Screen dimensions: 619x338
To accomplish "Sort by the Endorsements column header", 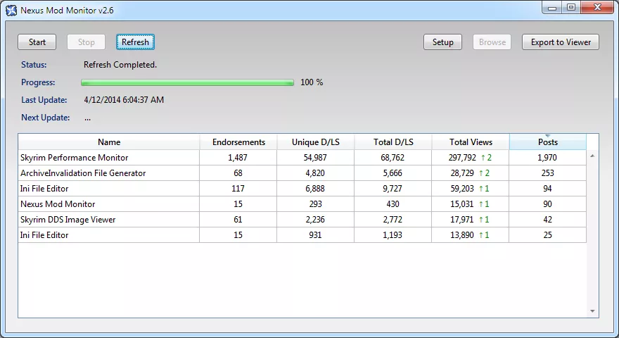I will tap(238, 142).
